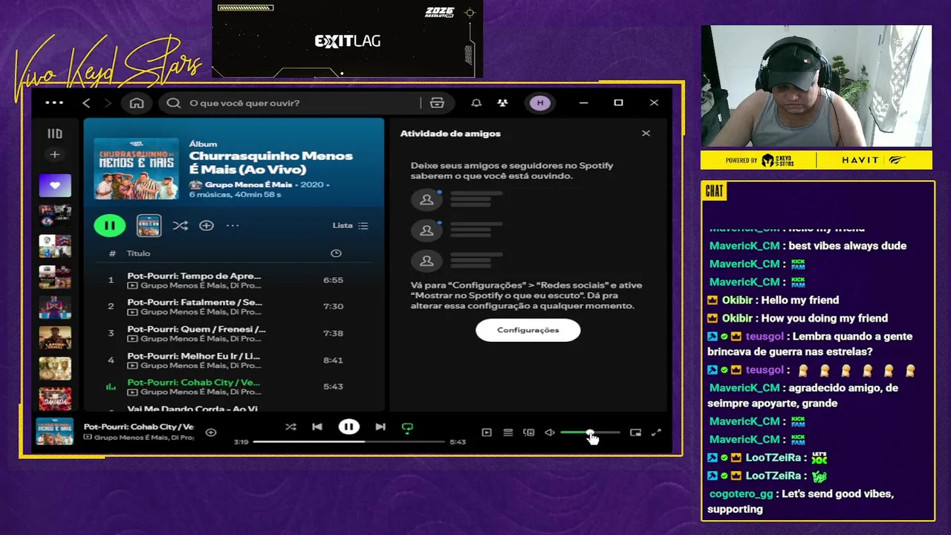Image resolution: width=951 pixels, height=535 pixels.
Task: Open 'Grupo Menos É Mais' artist link
Action: click(x=249, y=184)
